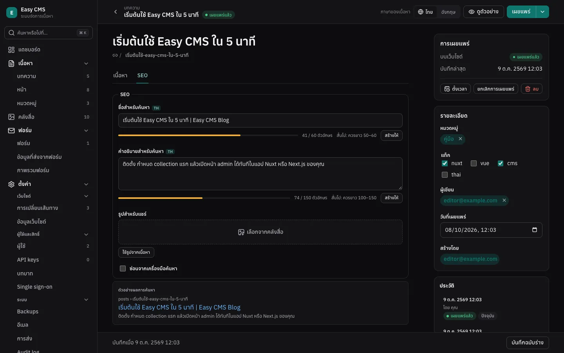This screenshot has width=564, height=353.
Task: Click the back arrow beside the article title
Action: (x=116, y=12)
